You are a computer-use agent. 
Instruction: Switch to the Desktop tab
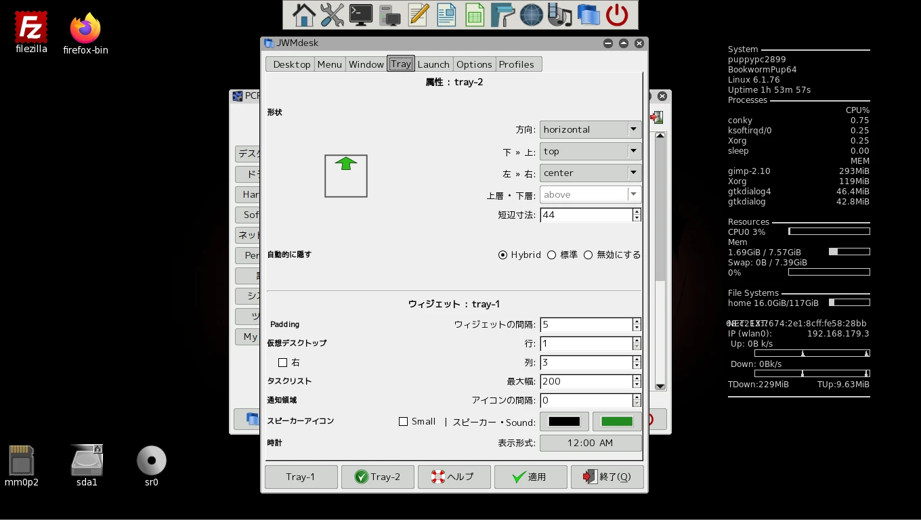click(291, 64)
